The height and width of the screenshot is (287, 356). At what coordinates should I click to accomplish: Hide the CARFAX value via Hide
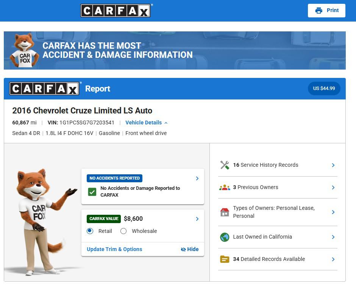click(190, 249)
